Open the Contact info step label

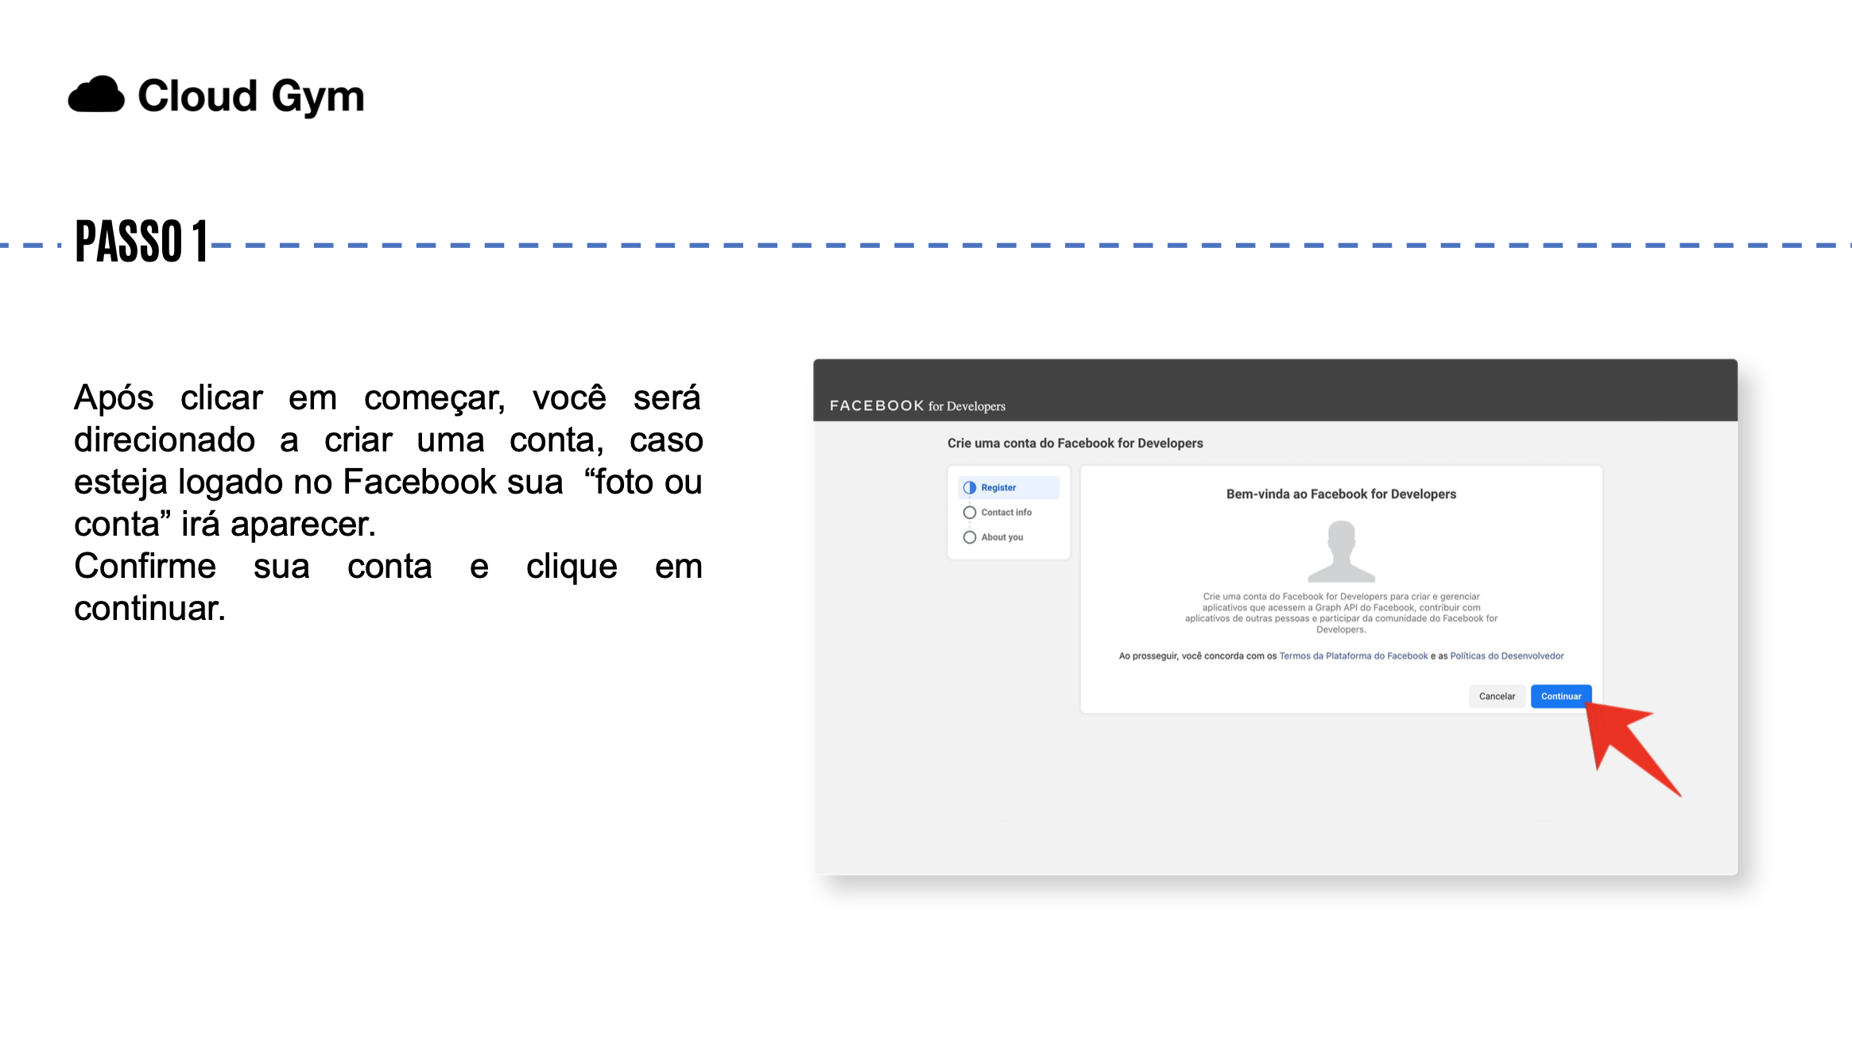(x=1006, y=513)
